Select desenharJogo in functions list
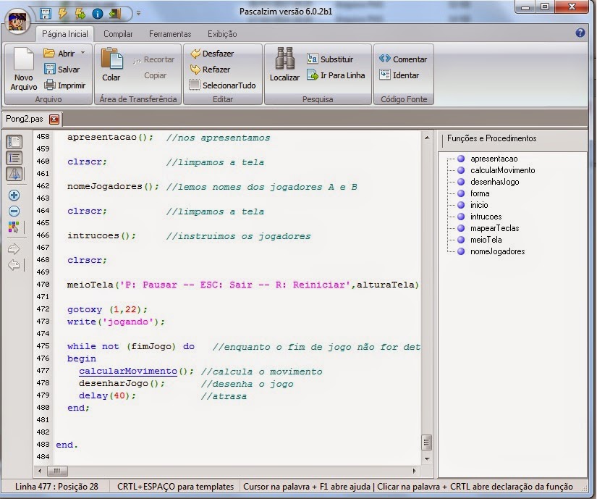 point(494,182)
